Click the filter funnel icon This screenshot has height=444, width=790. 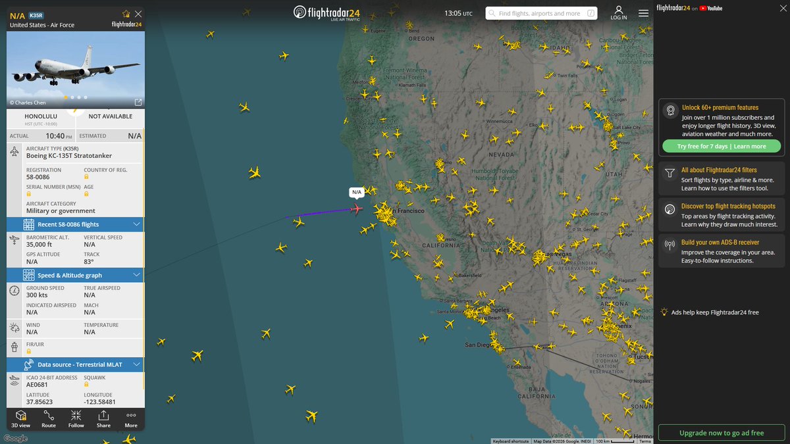click(x=670, y=173)
